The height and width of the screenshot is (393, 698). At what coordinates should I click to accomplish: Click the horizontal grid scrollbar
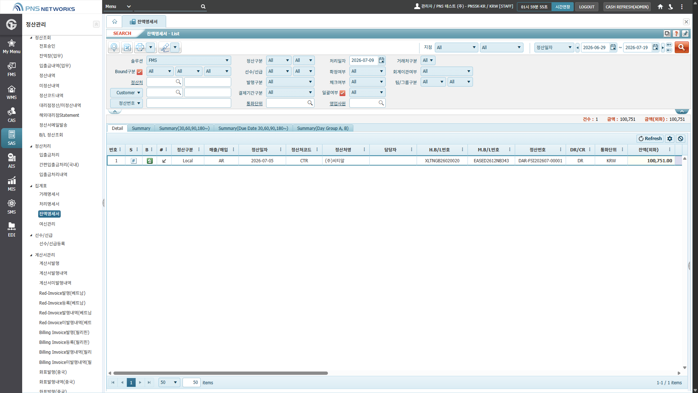(220, 373)
